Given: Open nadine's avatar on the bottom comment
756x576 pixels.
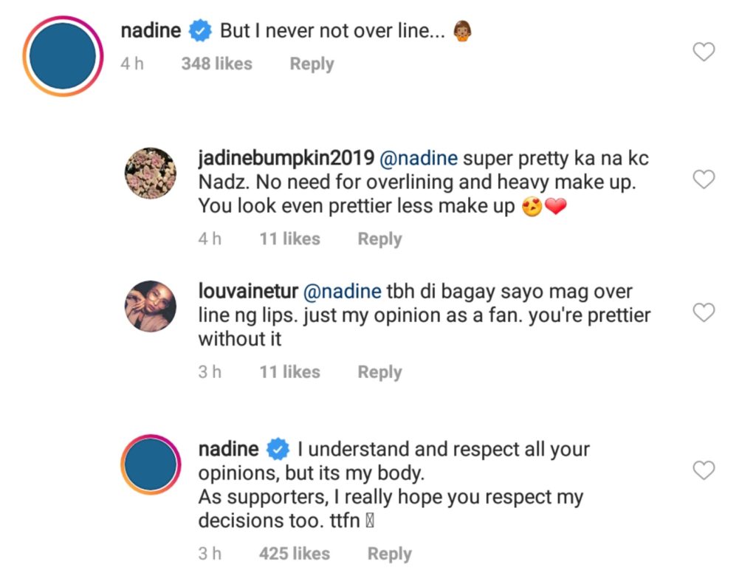Looking at the screenshot, I should coord(150,464).
